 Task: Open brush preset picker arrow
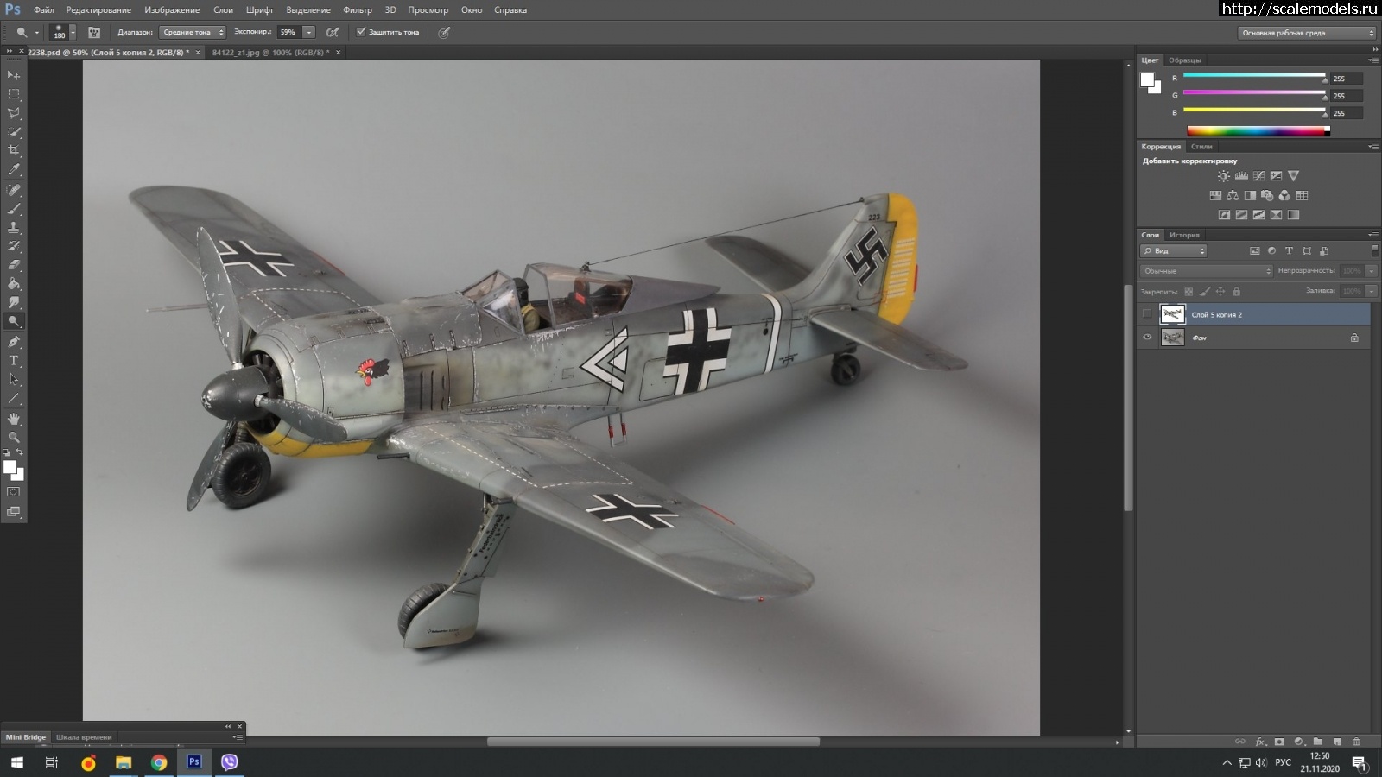click(73, 32)
